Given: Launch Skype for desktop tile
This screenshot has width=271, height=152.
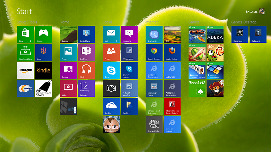Looking at the screenshot, I should pyautogui.click(x=129, y=70).
